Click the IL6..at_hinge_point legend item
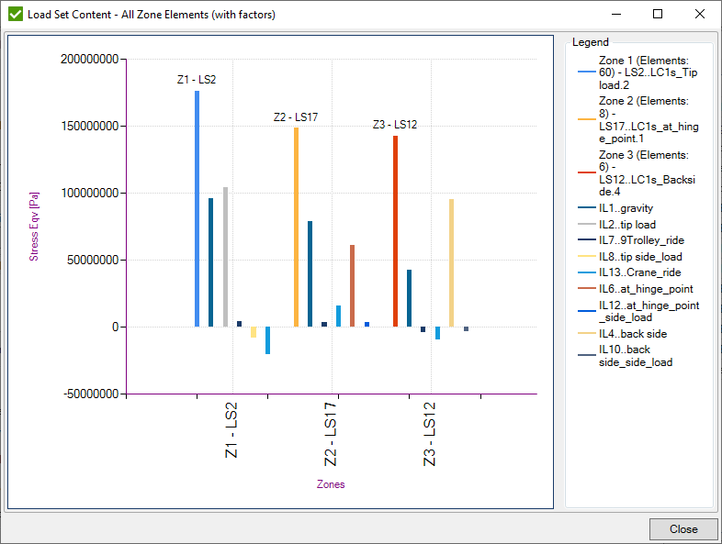 pos(646,289)
